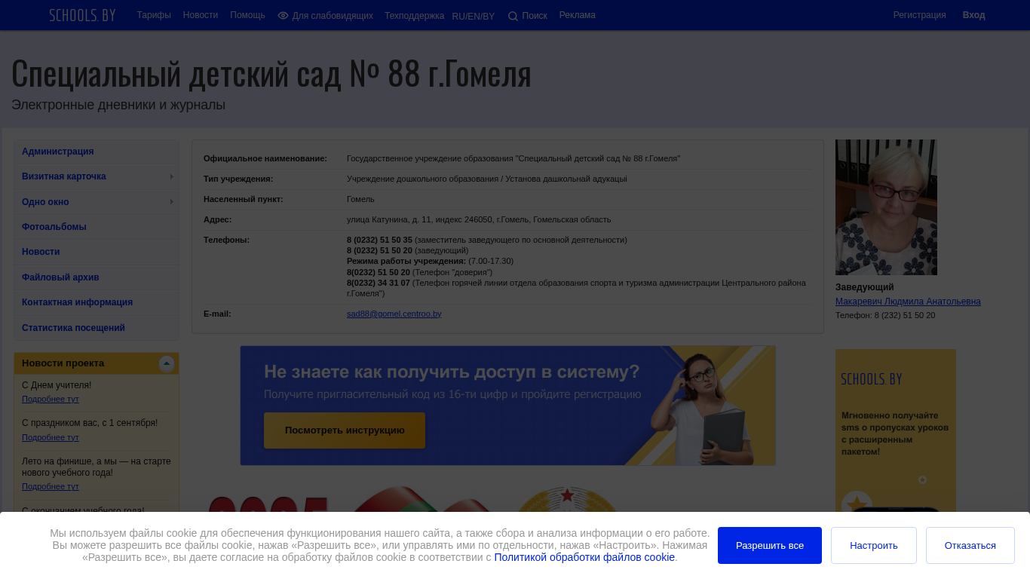Image resolution: width=1030 pixels, height=579 pixels.
Task: Collapse the Новости проекта panel
Action: coord(167,364)
